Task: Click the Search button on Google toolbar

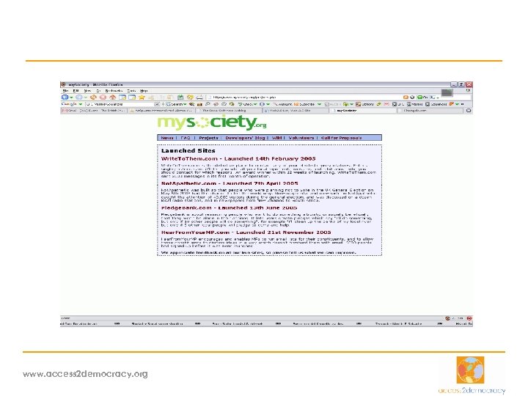Action: click(x=174, y=104)
